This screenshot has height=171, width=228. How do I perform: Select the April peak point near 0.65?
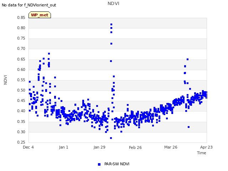(x=188, y=59)
